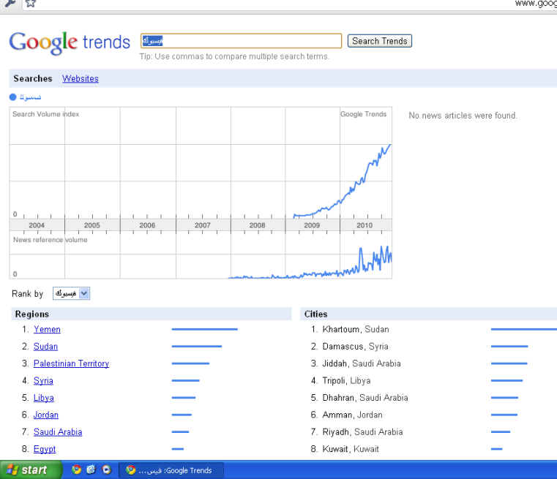Open the second quick launch icon
The image size is (557, 479).
(91, 470)
